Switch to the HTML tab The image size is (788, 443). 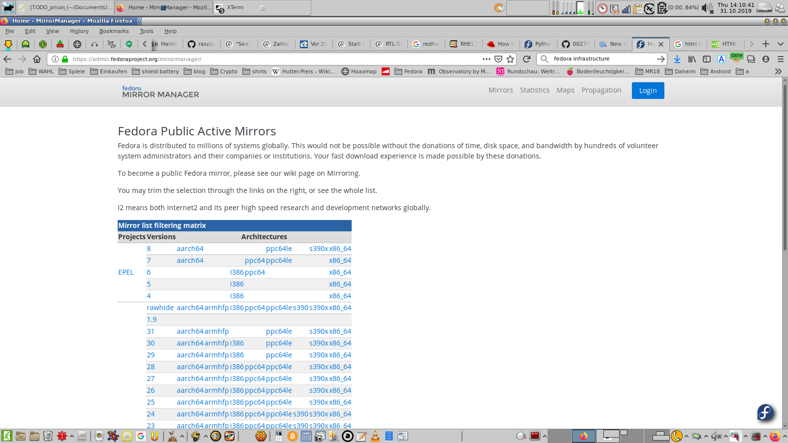point(725,44)
